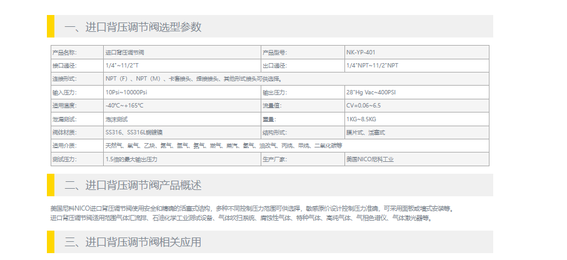567x260 pixels.
Task: Click the yellow marker beside 进口背压调节阀产品概述 heading
Action: (51, 185)
